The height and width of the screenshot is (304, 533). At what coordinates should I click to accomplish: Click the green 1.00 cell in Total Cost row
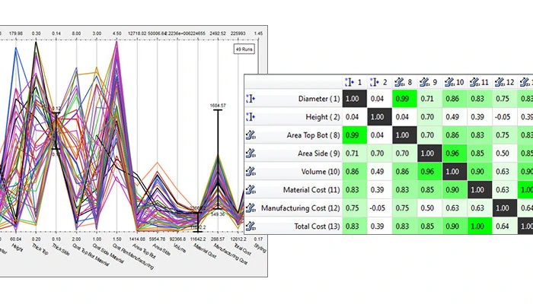point(479,226)
